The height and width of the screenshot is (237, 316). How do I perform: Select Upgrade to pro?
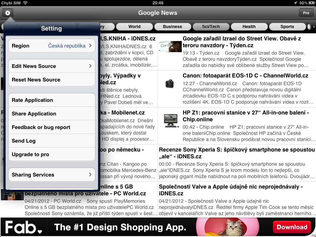52,154
